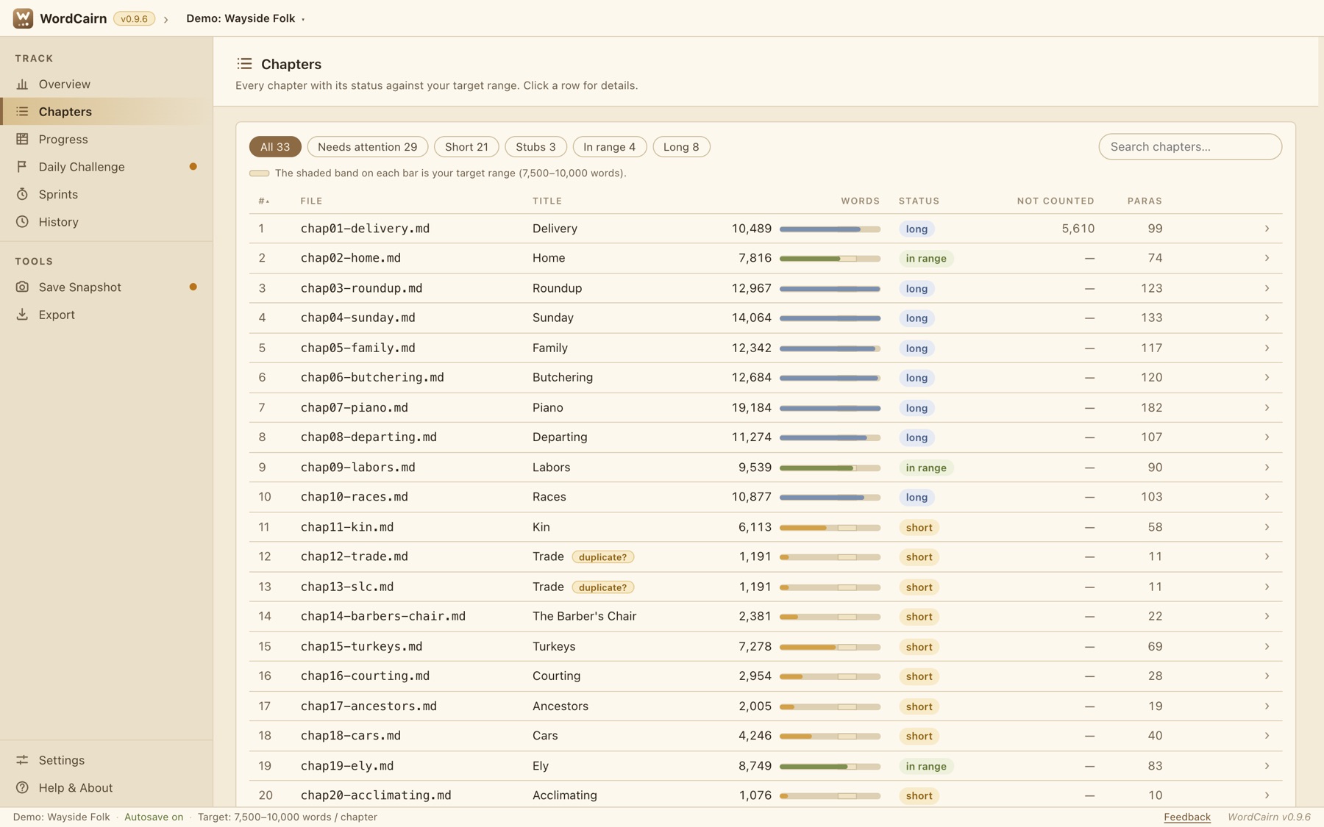Expand details for chap07-piano.md row
Image resolution: width=1324 pixels, height=827 pixels.
(1267, 407)
